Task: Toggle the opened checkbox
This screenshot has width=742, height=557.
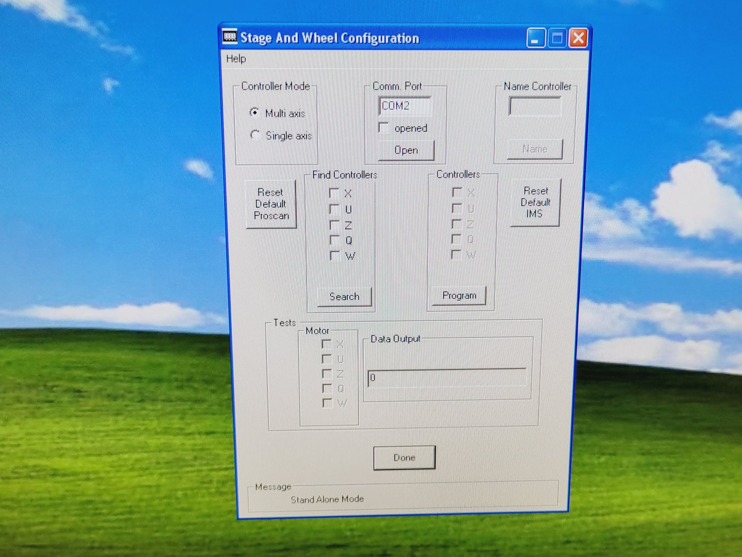Action: coord(384,127)
